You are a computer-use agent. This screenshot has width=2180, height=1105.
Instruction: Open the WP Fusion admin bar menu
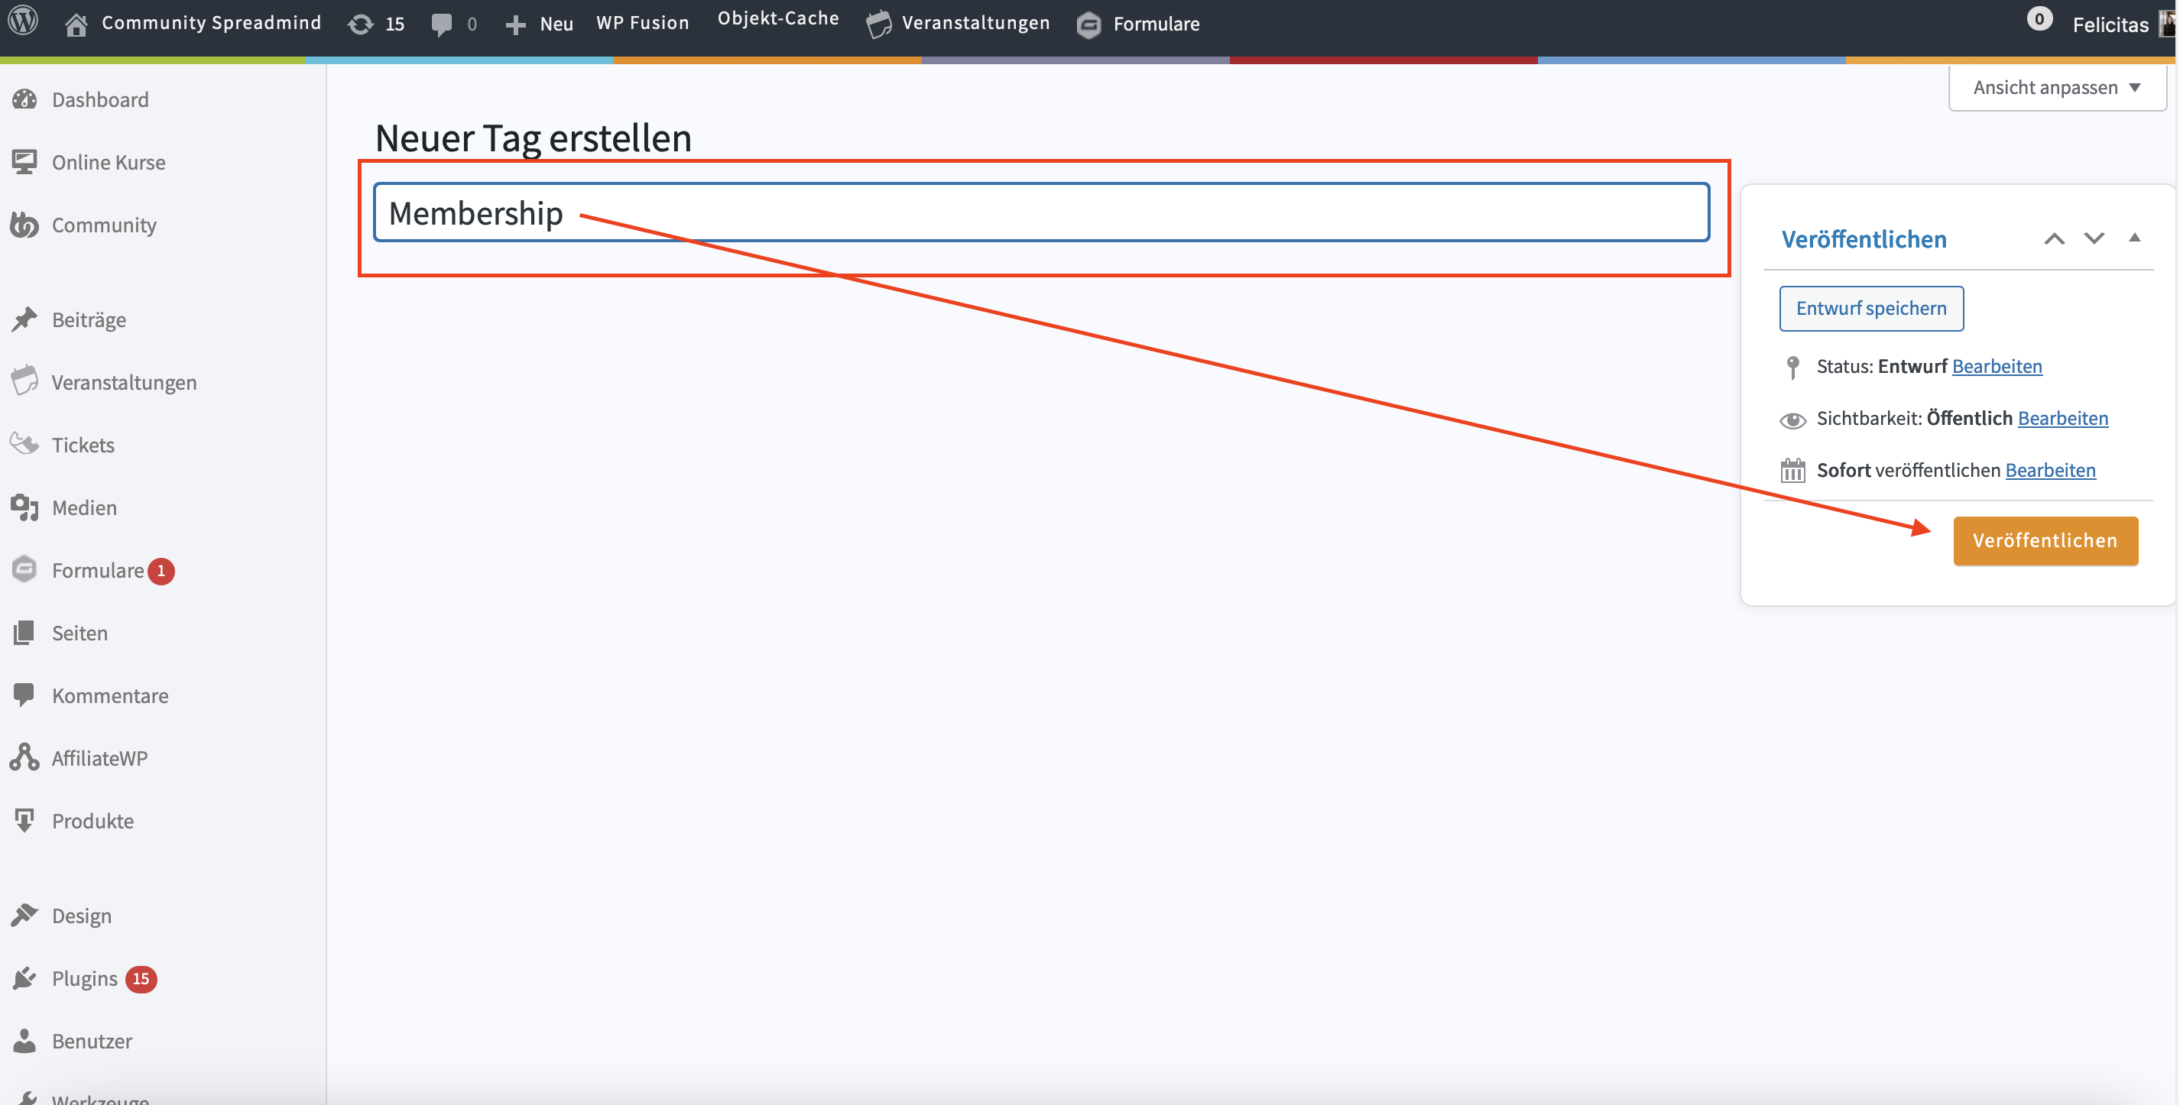[642, 23]
